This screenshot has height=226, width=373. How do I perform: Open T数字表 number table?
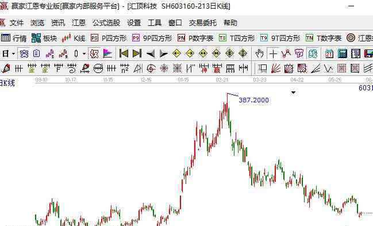pos(324,38)
